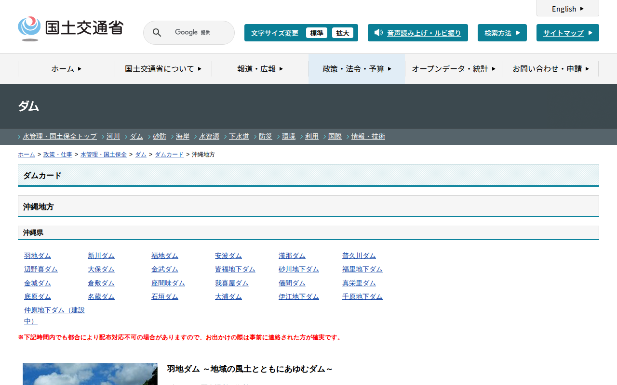Click the arrow beside English
The image size is (617, 385).
pos(582,9)
